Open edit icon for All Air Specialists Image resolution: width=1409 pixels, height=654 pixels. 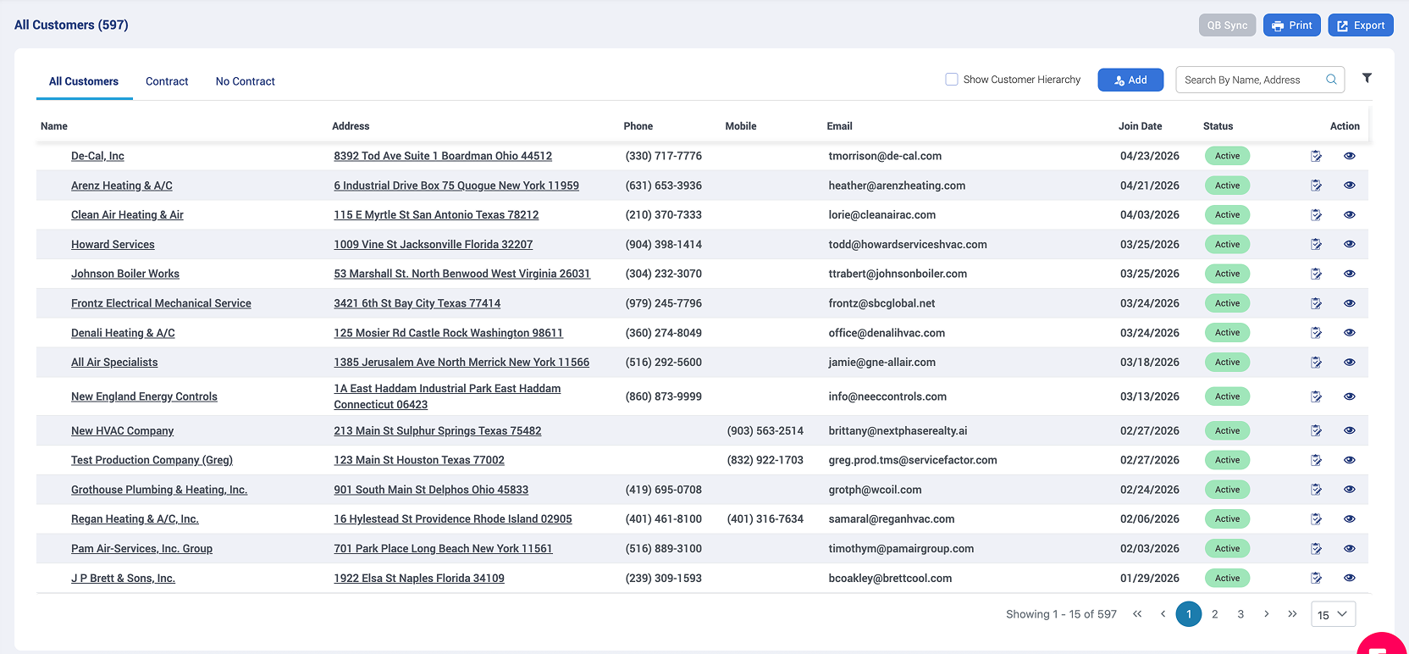[x=1316, y=363]
